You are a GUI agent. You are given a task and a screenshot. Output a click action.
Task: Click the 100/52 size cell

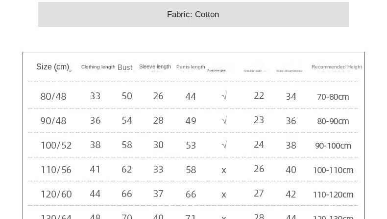(x=56, y=145)
